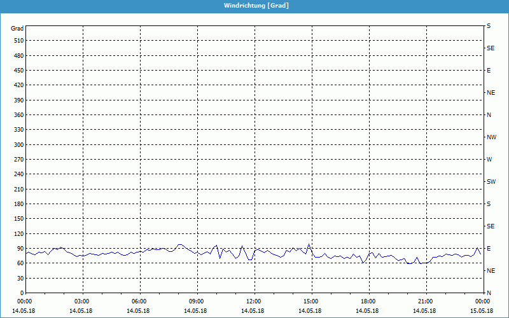Click the 420 degree y-axis label

point(18,85)
